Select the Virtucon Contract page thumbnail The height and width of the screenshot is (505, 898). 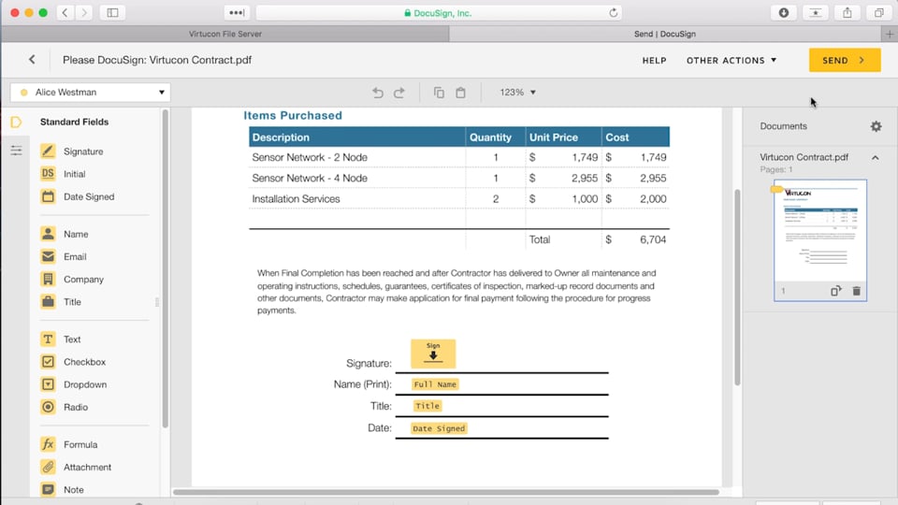coord(819,231)
